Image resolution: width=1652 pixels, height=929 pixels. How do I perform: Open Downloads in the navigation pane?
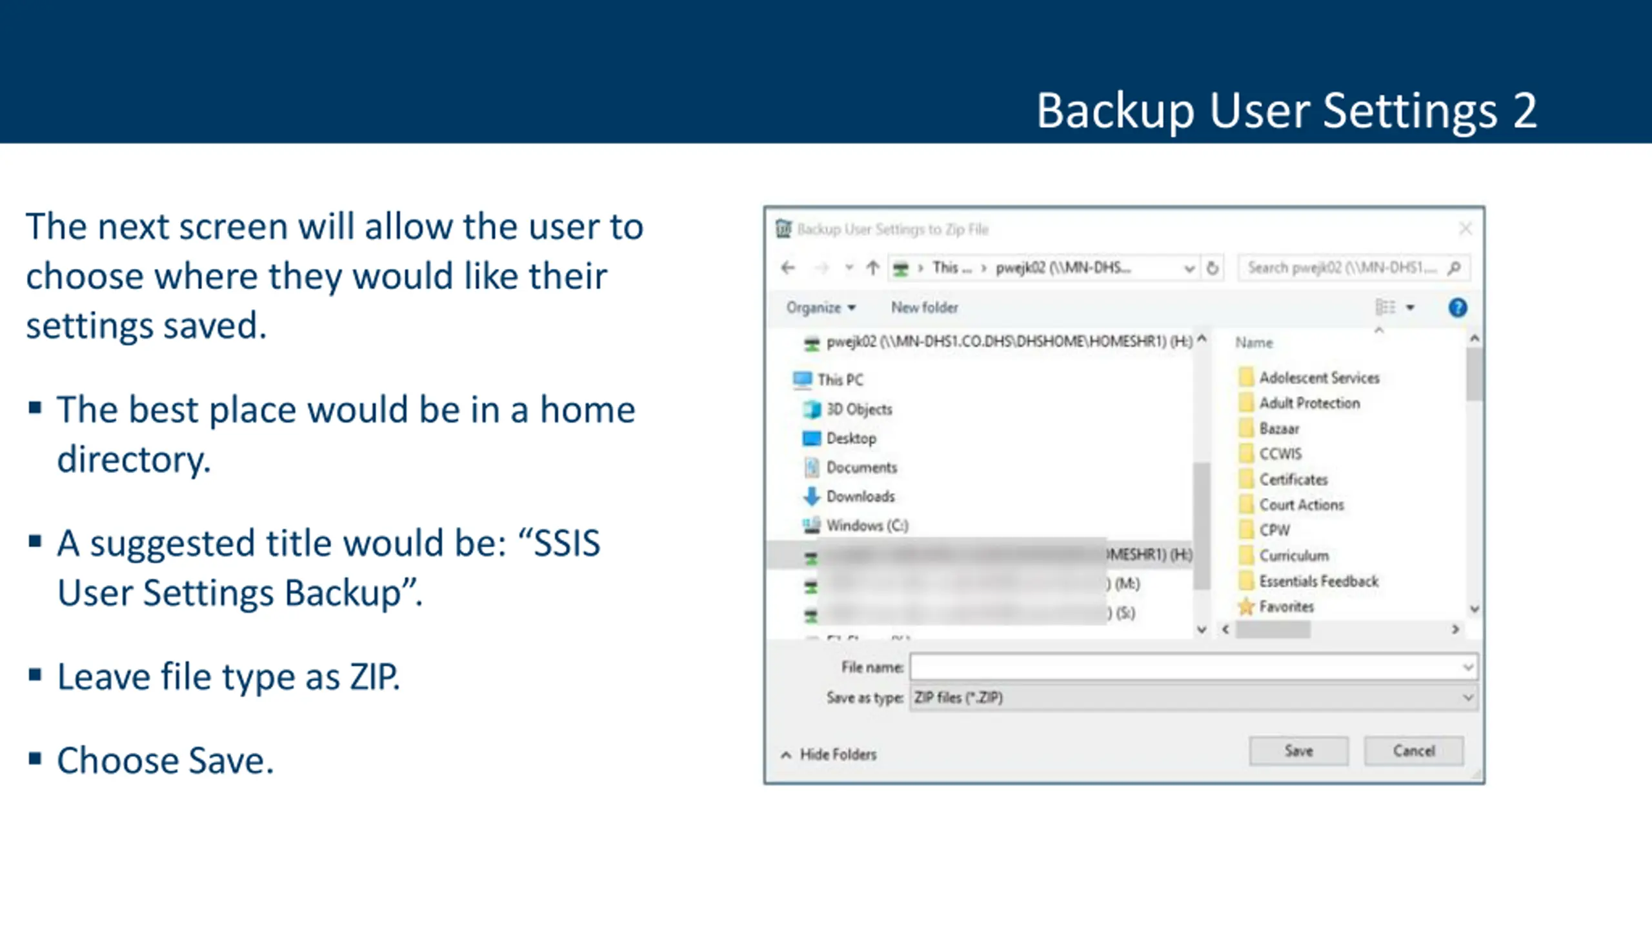pos(849,496)
